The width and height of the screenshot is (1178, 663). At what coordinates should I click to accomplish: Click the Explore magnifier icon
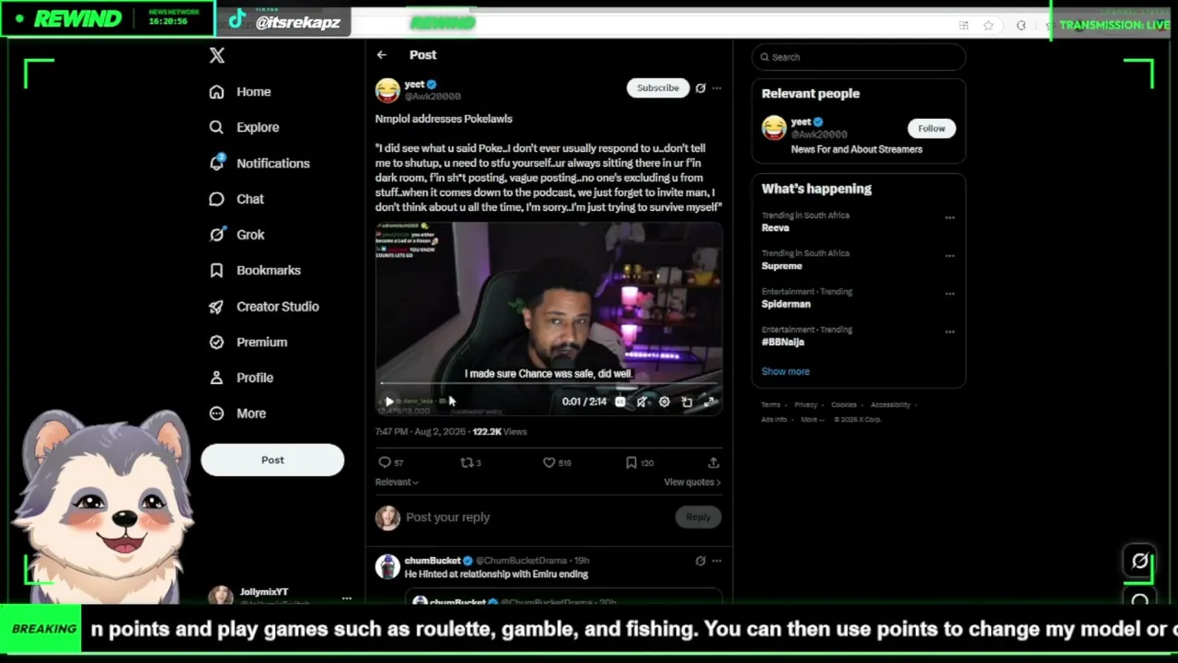click(x=216, y=127)
